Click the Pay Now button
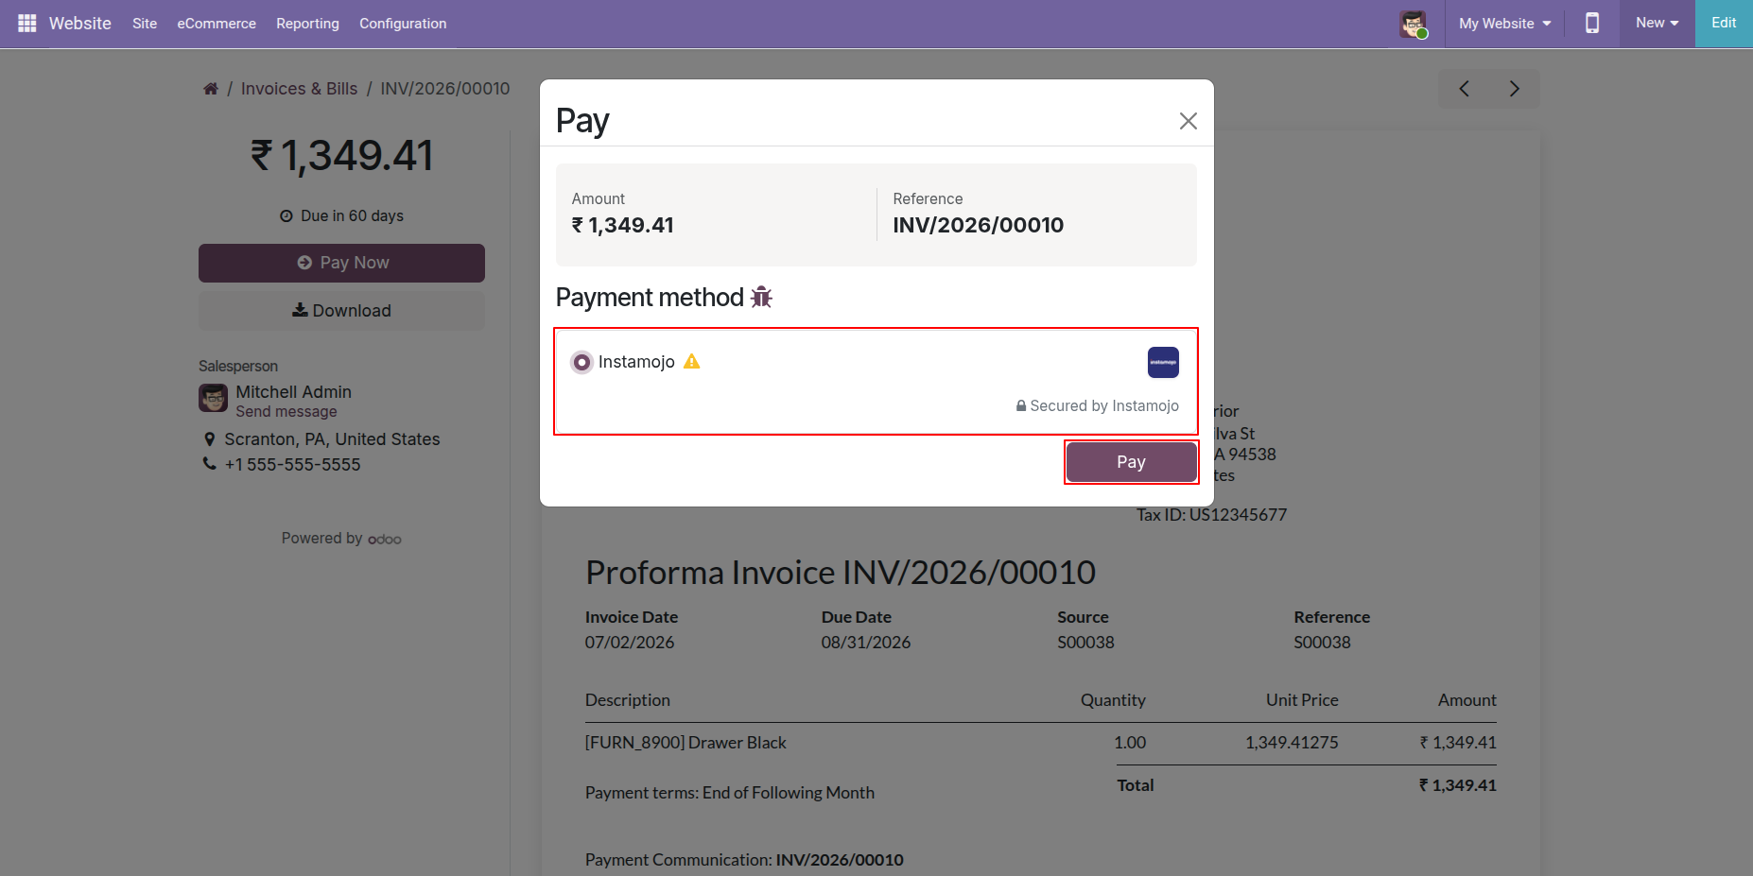 click(x=341, y=263)
